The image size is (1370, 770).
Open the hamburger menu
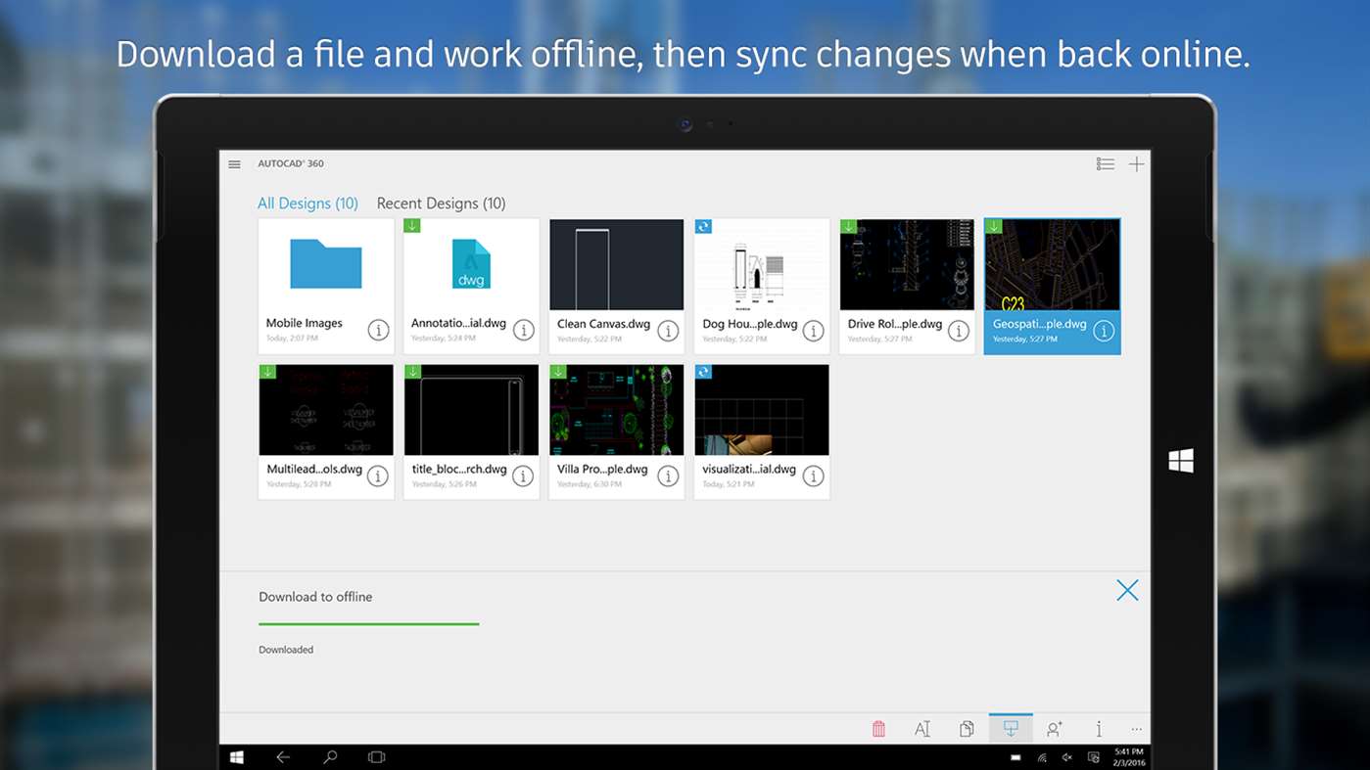click(x=234, y=164)
